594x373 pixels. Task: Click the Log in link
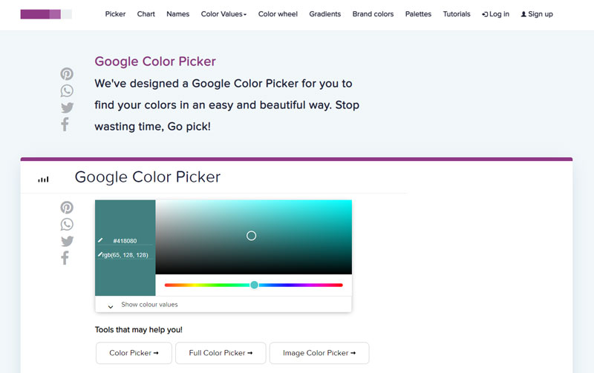(x=495, y=14)
